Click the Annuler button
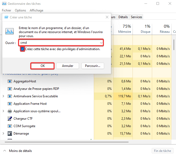The image size is (176, 157). tap(68, 66)
